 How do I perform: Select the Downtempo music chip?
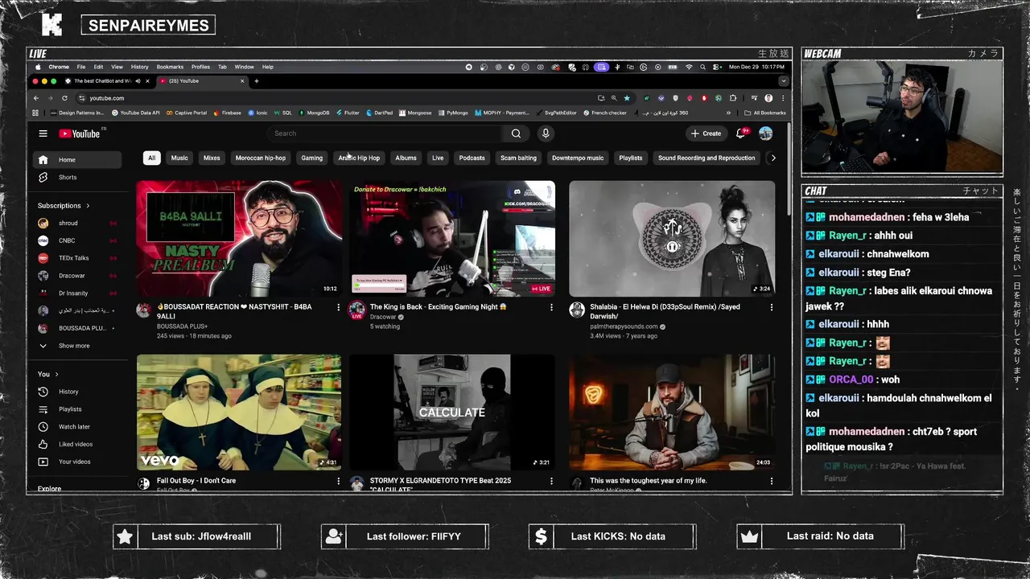(x=578, y=158)
